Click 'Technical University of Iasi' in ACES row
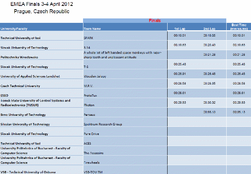Screen dimensions: 251x174 tap(21, 144)
